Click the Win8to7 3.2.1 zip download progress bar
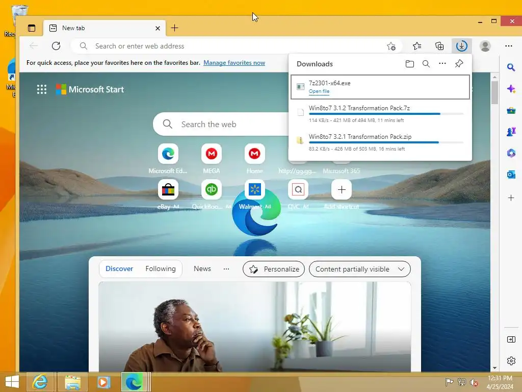Viewport: 522px width, 392px height. pyautogui.click(x=386, y=142)
